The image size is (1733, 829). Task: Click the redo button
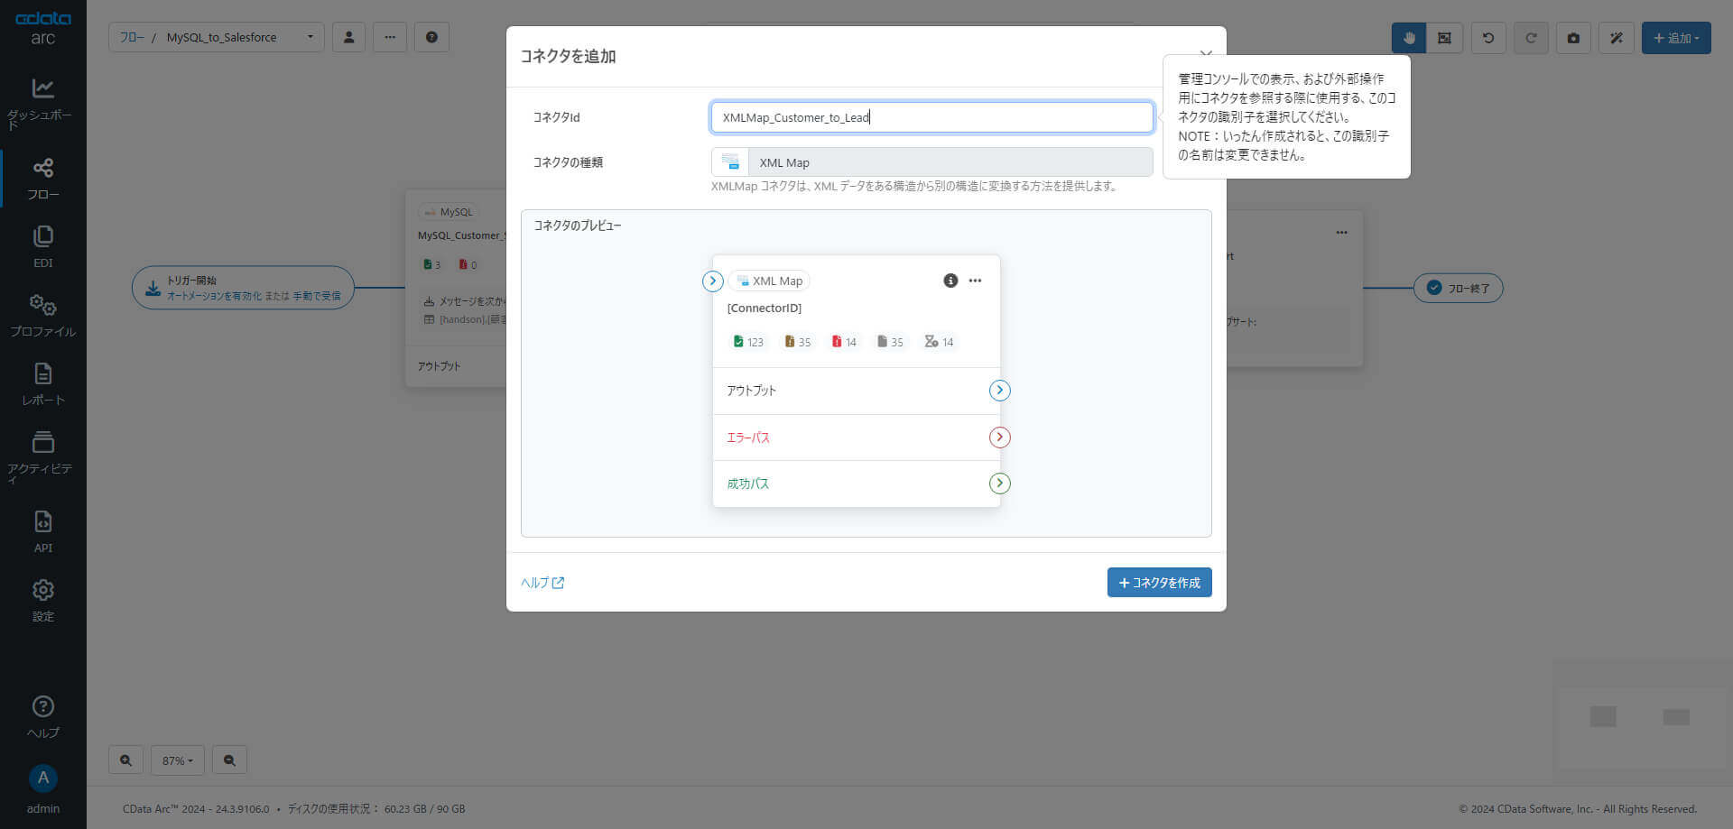[1531, 38]
